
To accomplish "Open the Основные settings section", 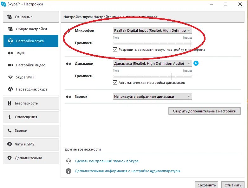I will coord(31,17).
